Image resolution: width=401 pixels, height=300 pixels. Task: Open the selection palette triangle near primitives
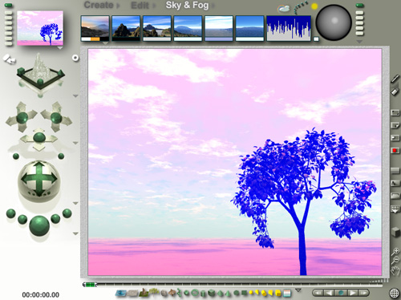tap(298, 290)
